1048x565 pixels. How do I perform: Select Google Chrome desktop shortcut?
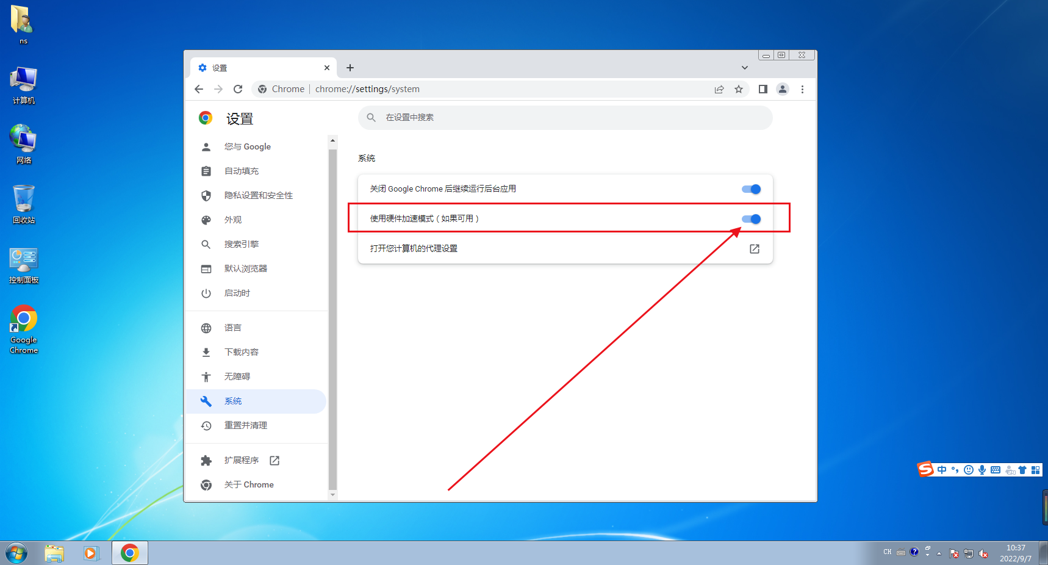coord(23,329)
